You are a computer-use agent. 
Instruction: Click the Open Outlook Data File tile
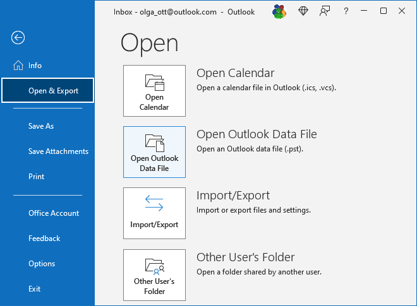pos(154,152)
